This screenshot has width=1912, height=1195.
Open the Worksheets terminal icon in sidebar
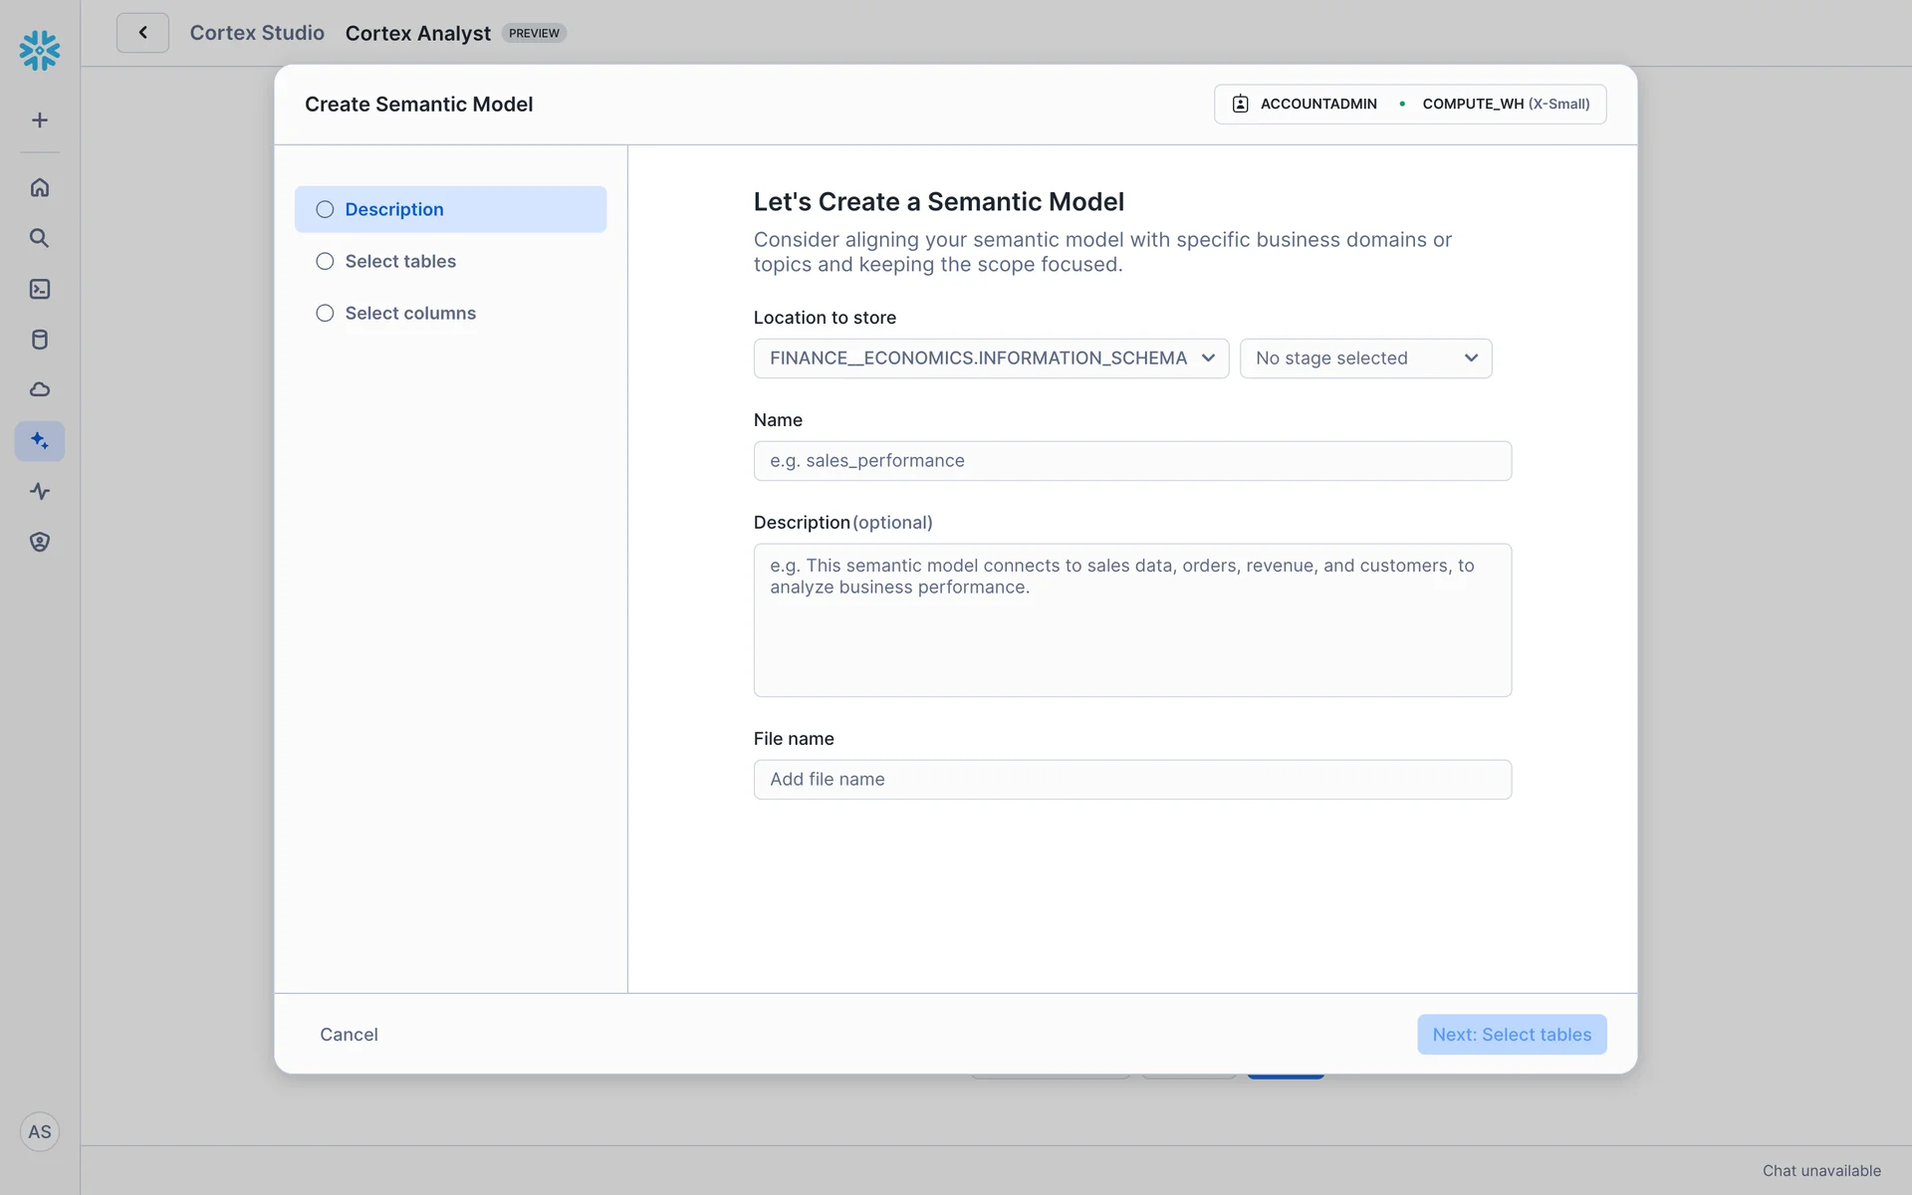pos(40,289)
